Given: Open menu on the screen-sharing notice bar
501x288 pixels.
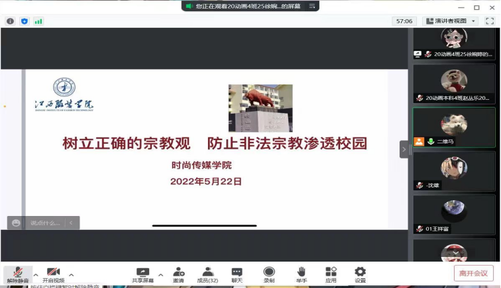Looking at the screenshot, I should pos(314,6).
